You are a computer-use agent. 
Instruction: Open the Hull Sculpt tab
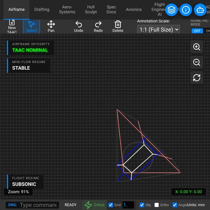[91, 9]
